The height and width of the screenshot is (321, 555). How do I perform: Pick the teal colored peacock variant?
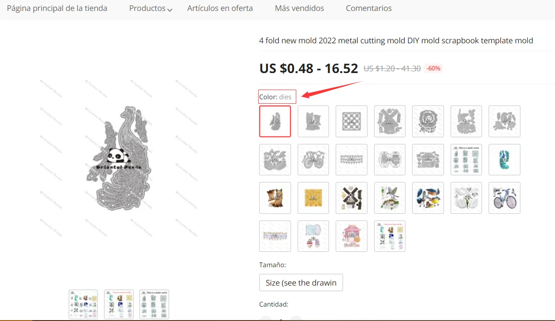coord(504,160)
